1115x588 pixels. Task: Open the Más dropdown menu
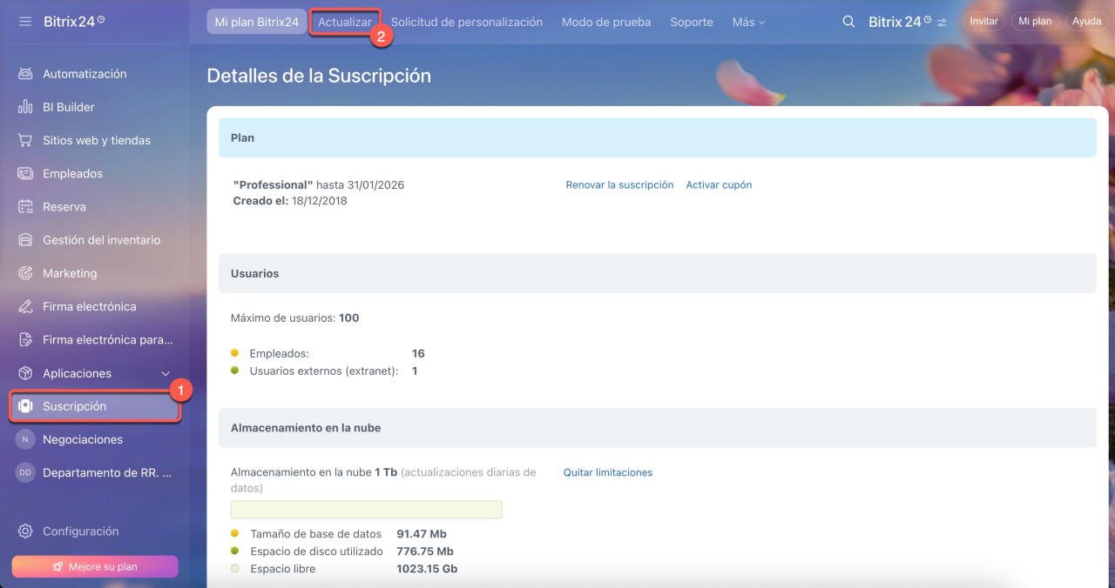(748, 22)
